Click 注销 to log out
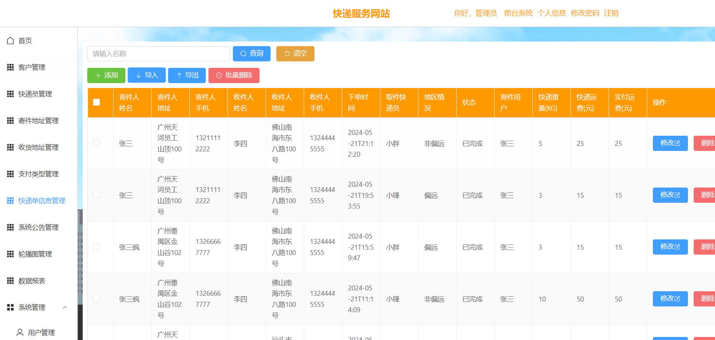 (611, 13)
